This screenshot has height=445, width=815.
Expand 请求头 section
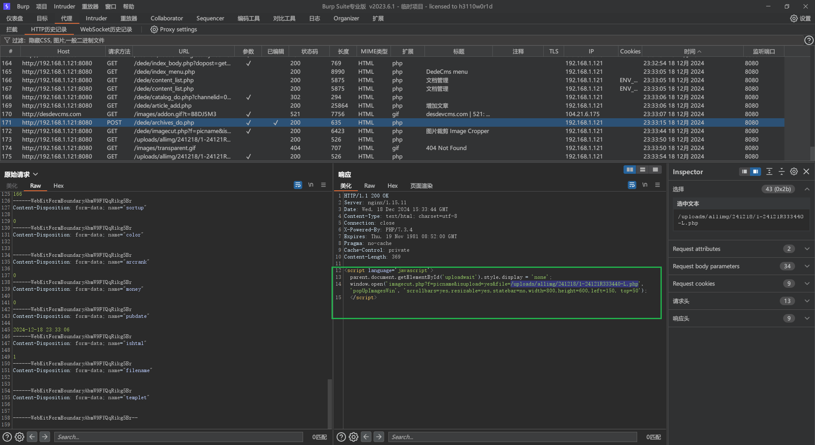tap(807, 301)
